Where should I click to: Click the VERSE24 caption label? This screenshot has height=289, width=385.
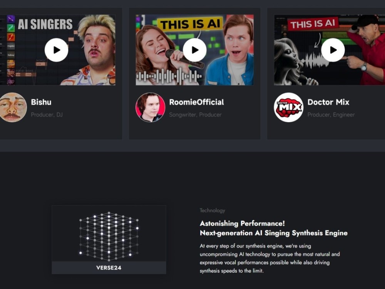coord(109,268)
